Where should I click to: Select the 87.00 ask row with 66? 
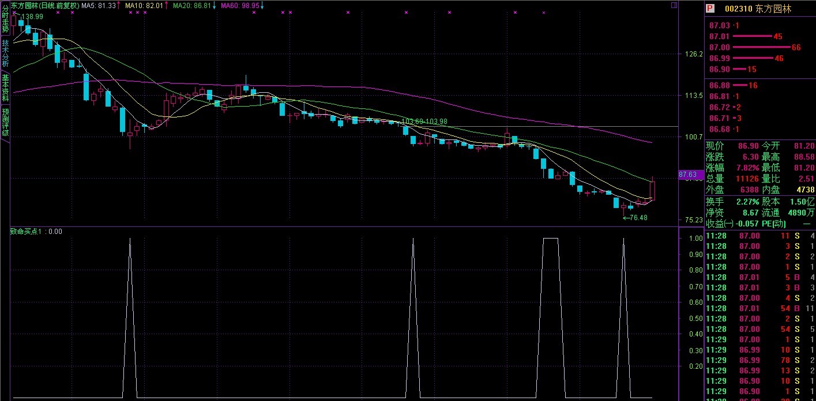point(760,47)
